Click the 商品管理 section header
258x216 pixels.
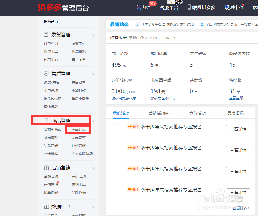[x=61, y=121]
